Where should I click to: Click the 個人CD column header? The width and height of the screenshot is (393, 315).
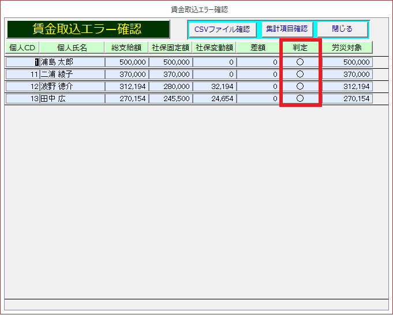click(22, 47)
